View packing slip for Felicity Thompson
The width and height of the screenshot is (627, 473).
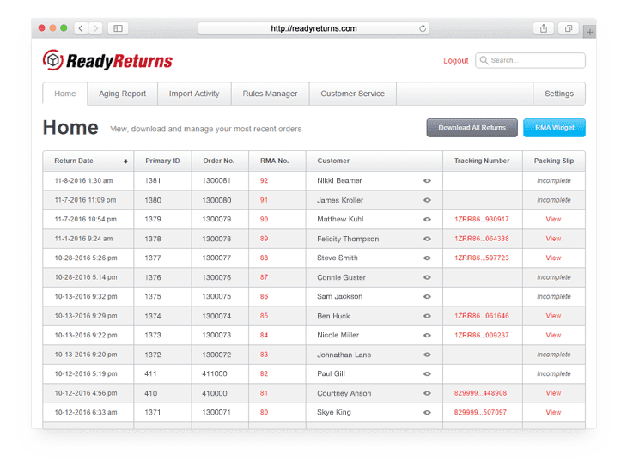[x=553, y=239]
